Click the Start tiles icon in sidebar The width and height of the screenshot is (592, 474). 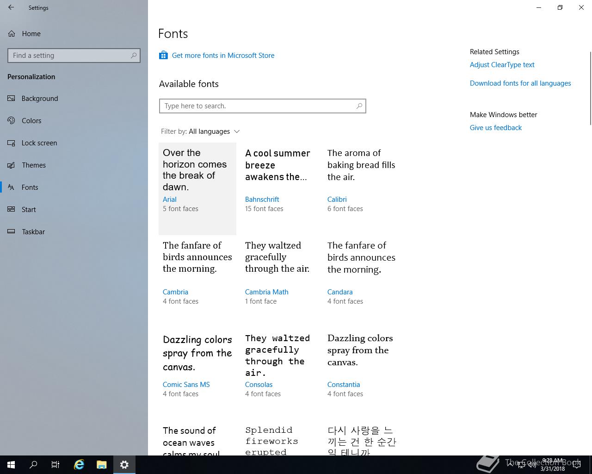[12, 209]
